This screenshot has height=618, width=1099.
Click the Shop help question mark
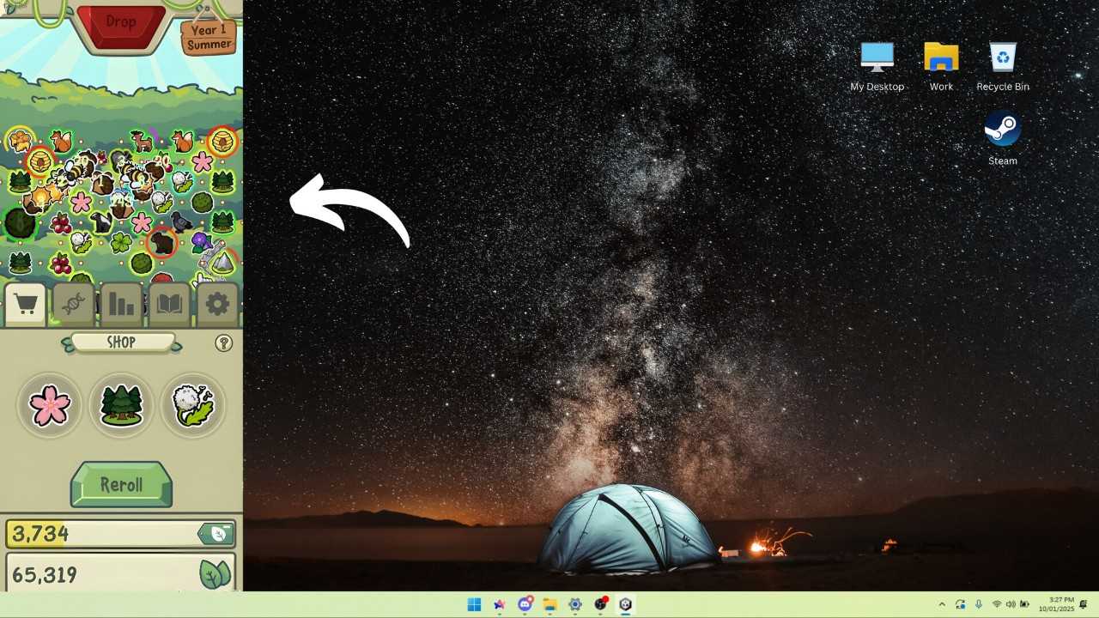pos(223,343)
